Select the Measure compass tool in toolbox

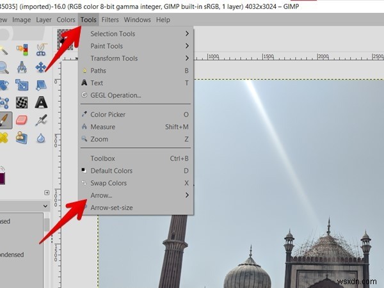tap(22, 67)
